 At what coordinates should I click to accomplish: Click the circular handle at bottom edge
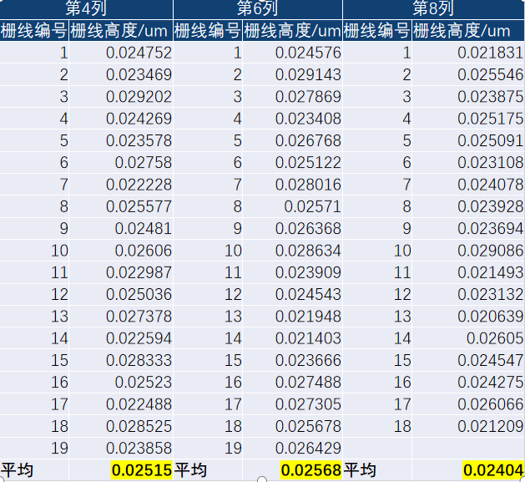coord(262,479)
